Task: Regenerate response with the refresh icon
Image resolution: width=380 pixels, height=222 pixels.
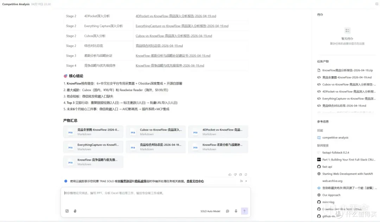Action: 246,175
